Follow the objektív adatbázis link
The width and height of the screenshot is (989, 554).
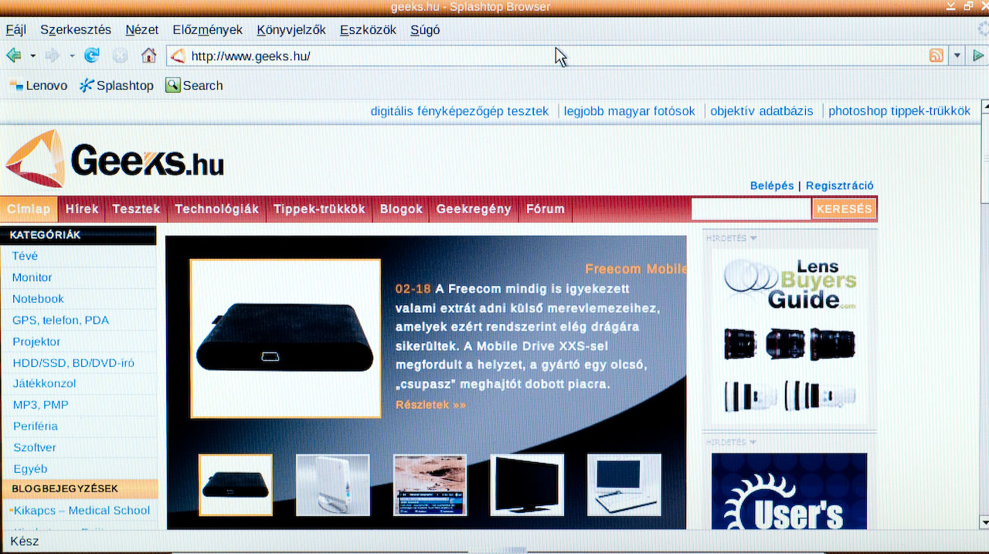762,111
